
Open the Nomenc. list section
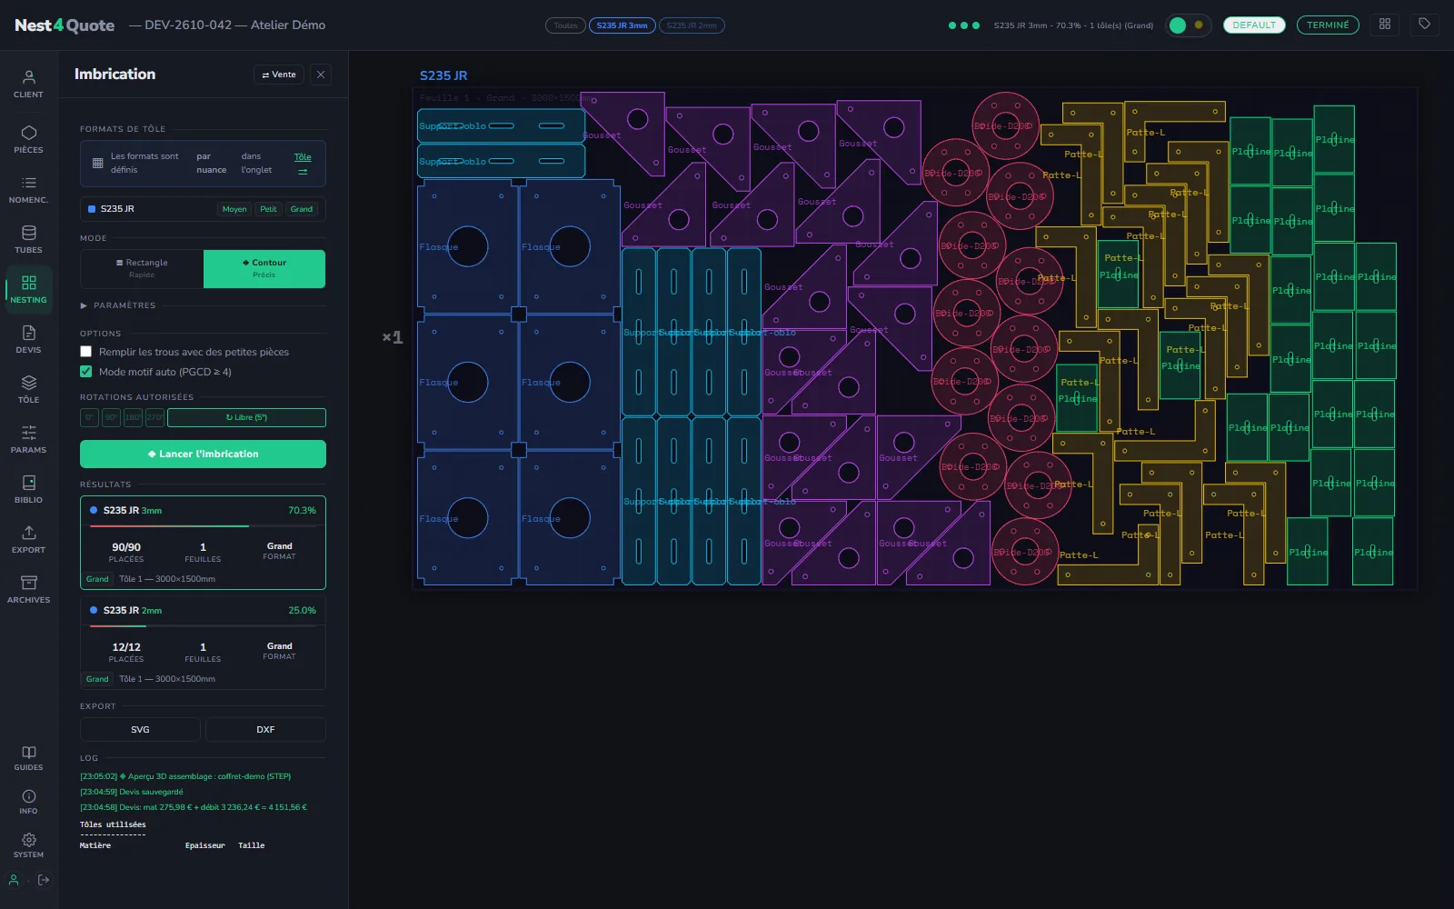28,189
